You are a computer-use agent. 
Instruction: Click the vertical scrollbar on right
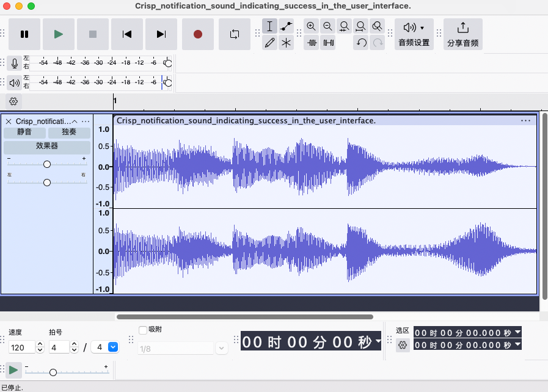point(544,206)
